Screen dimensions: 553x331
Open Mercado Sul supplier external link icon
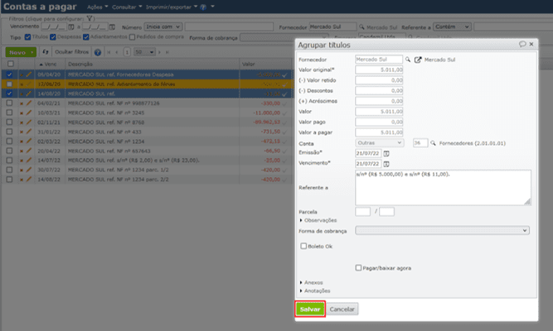click(418, 60)
